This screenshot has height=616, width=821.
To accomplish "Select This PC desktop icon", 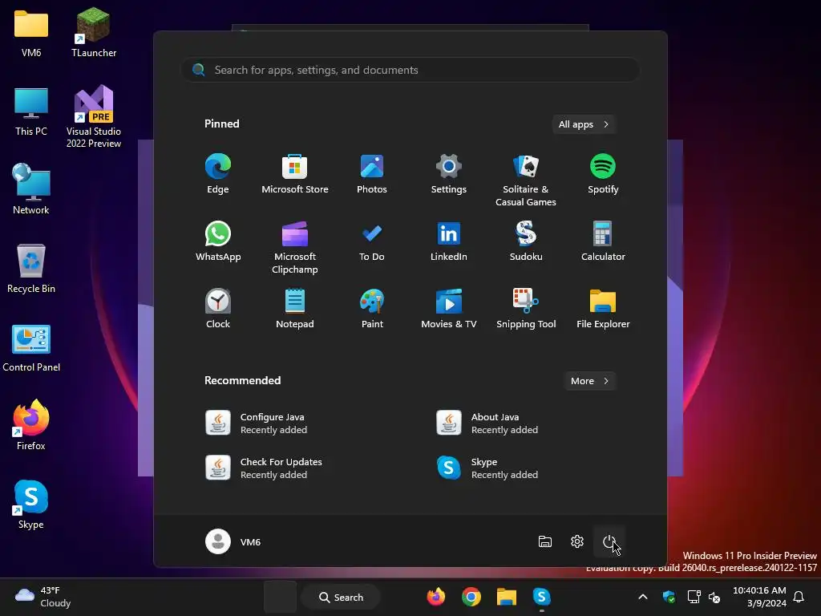I will click(x=31, y=112).
